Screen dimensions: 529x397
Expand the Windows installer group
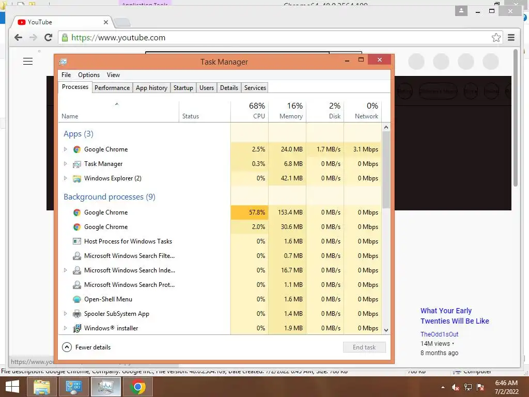66,328
